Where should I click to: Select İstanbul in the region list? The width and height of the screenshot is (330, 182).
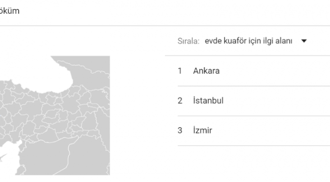(x=208, y=101)
